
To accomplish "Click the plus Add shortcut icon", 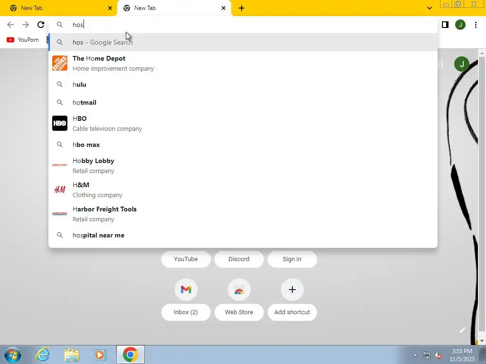I will (x=292, y=290).
